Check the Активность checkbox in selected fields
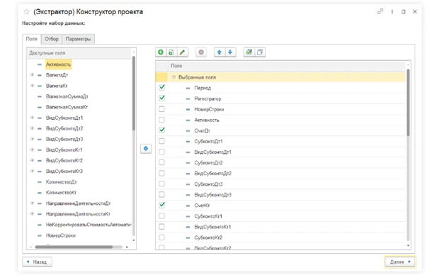Image resolution: width=442 pixels, height=275 pixels. click(161, 120)
